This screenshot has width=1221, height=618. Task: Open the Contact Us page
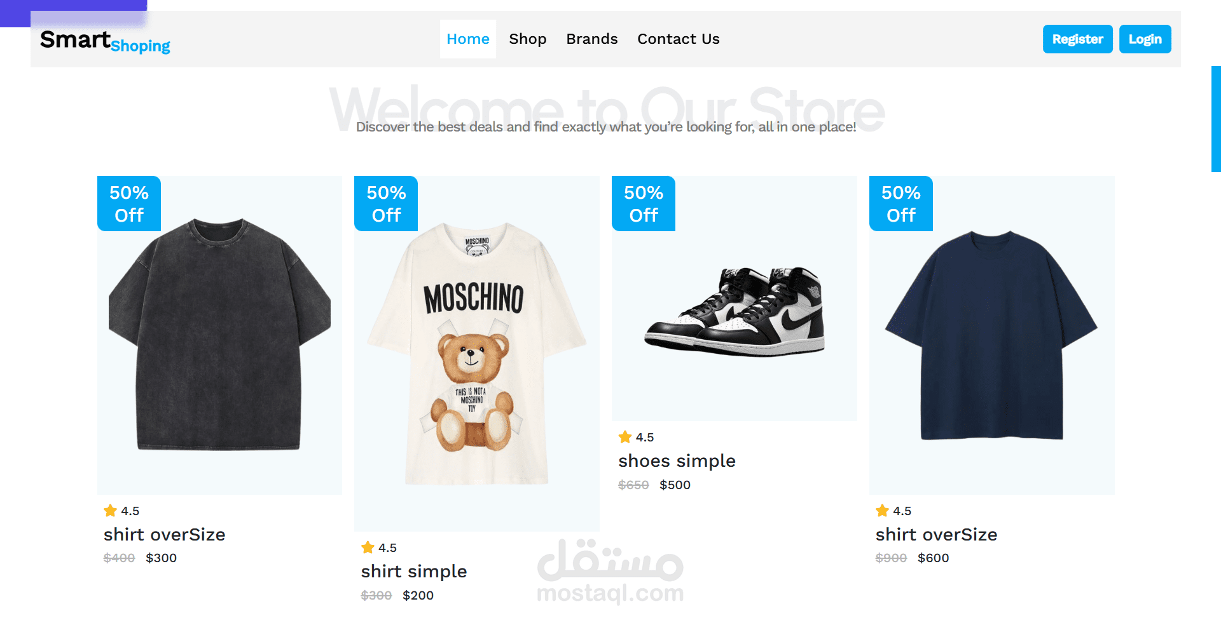(x=679, y=39)
